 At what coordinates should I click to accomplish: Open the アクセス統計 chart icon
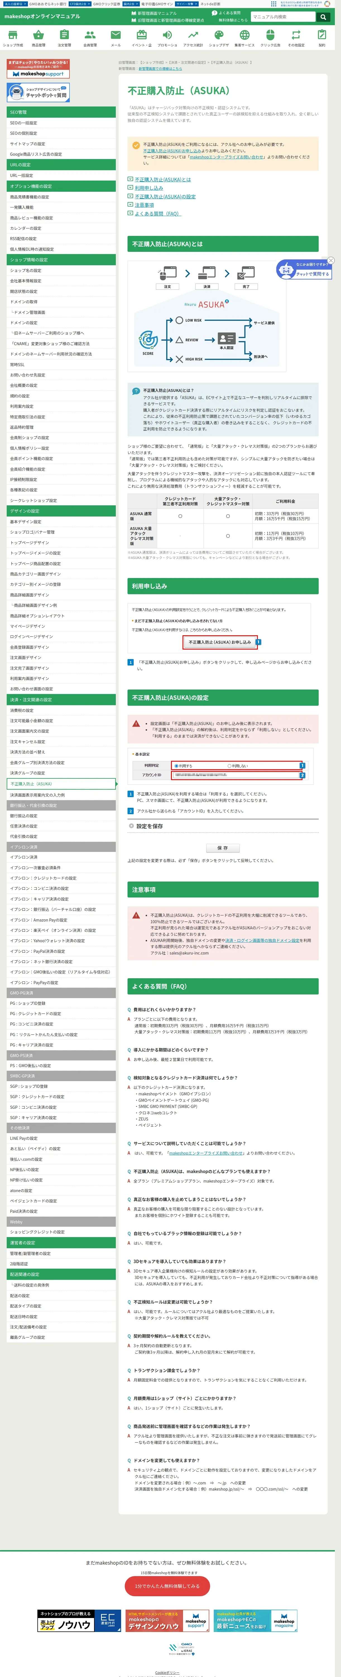click(193, 38)
